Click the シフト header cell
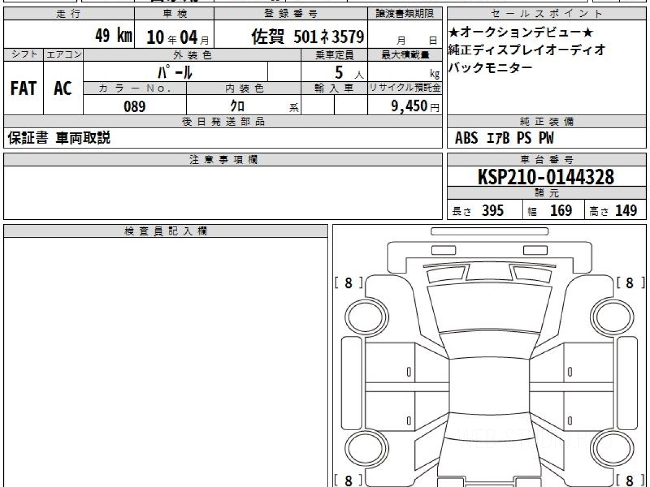The width and height of the screenshot is (650, 487). [x=24, y=55]
